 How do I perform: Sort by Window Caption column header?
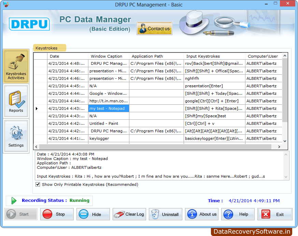(109, 56)
